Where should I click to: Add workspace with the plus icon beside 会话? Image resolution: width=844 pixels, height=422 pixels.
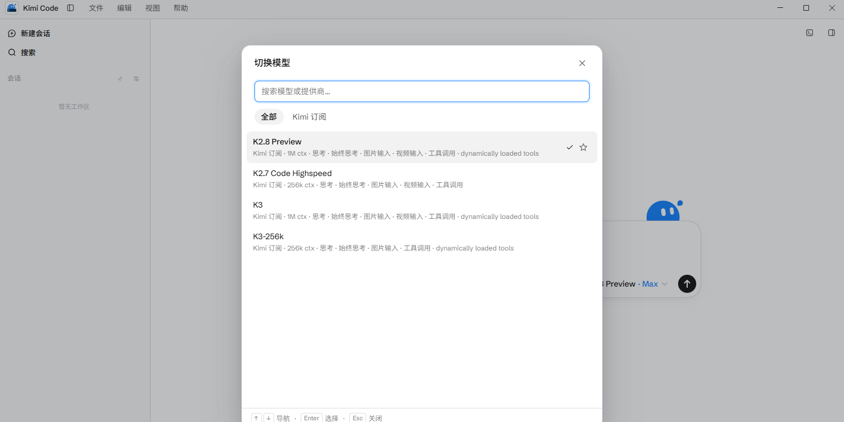coord(120,78)
